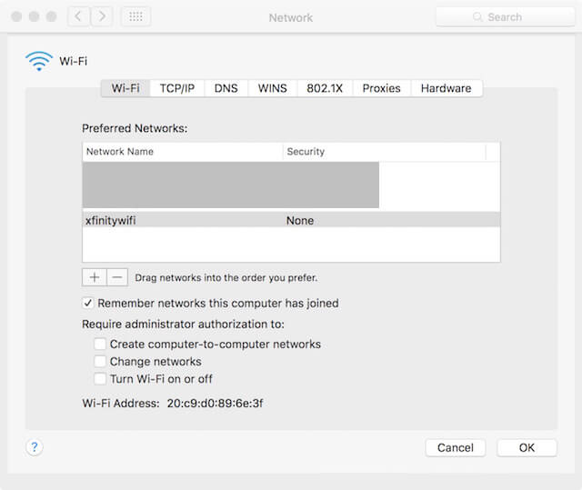Open the WINS tab
Screen dimensions: 582x490
pos(273,88)
